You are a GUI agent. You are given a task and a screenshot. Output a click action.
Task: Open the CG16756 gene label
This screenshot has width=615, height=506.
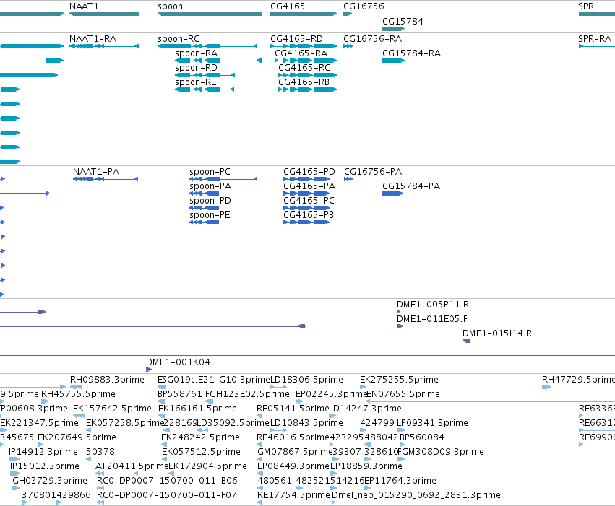[364, 6]
